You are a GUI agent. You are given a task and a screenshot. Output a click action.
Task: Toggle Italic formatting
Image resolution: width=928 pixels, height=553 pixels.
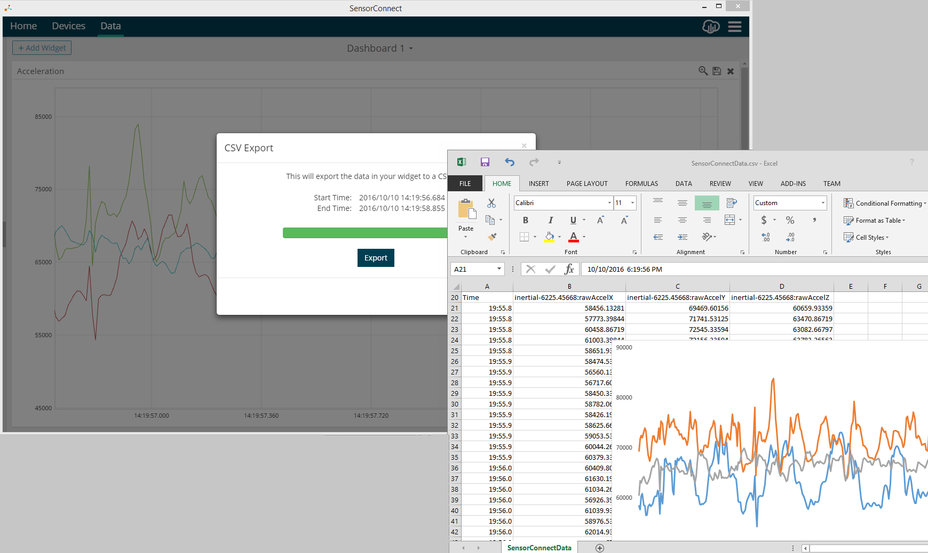[x=550, y=220]
